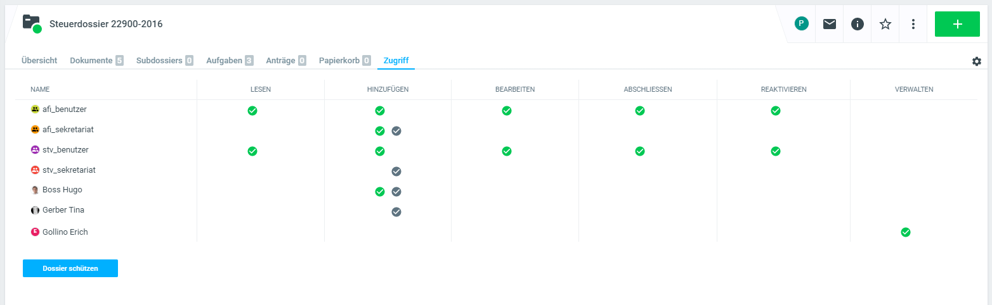Open the settings gear icon

[976, 61]
